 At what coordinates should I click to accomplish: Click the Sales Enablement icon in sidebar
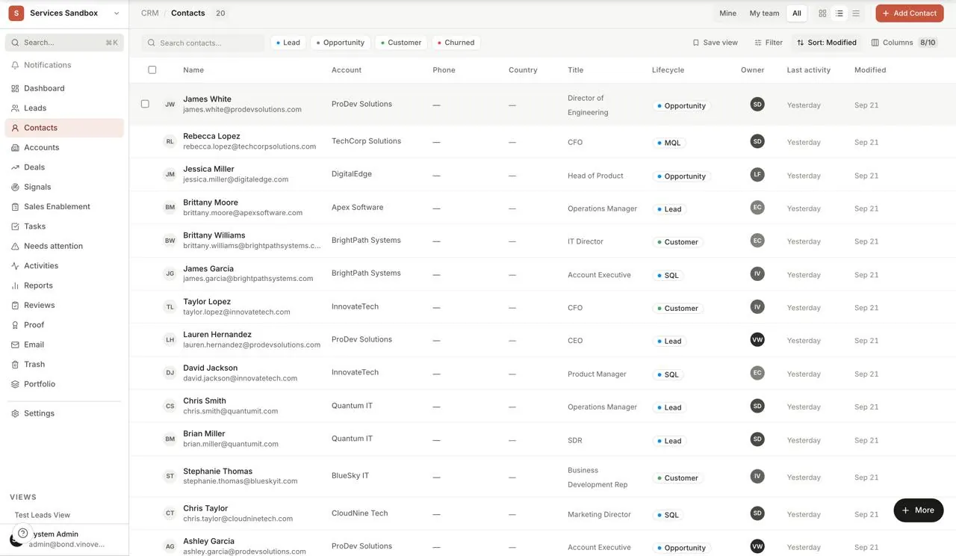click(x=15, y=206)
